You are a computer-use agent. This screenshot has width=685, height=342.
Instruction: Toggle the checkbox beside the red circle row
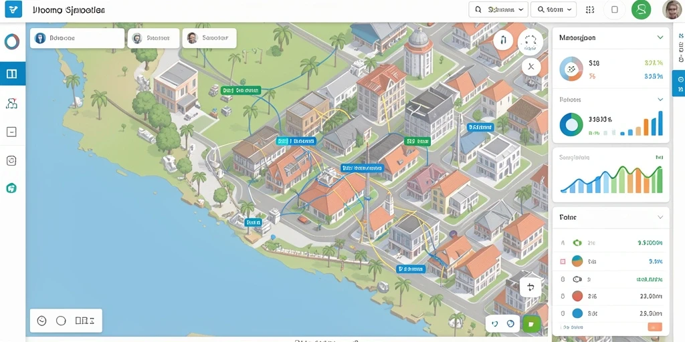point(563,296)
